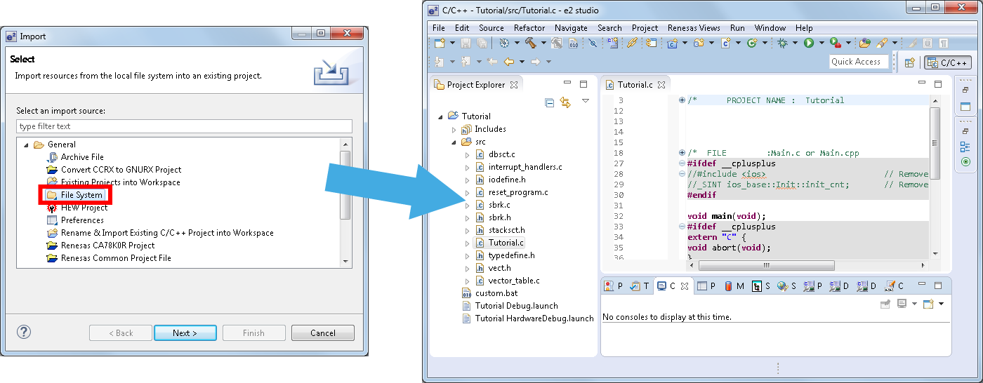Click the green target icon in right trim
Screen dimensions: 983x383
[965, 162]
